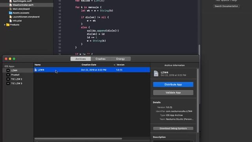
Task: Click the code line 'for k in mensaje {'
Action: tap(88, 7)
